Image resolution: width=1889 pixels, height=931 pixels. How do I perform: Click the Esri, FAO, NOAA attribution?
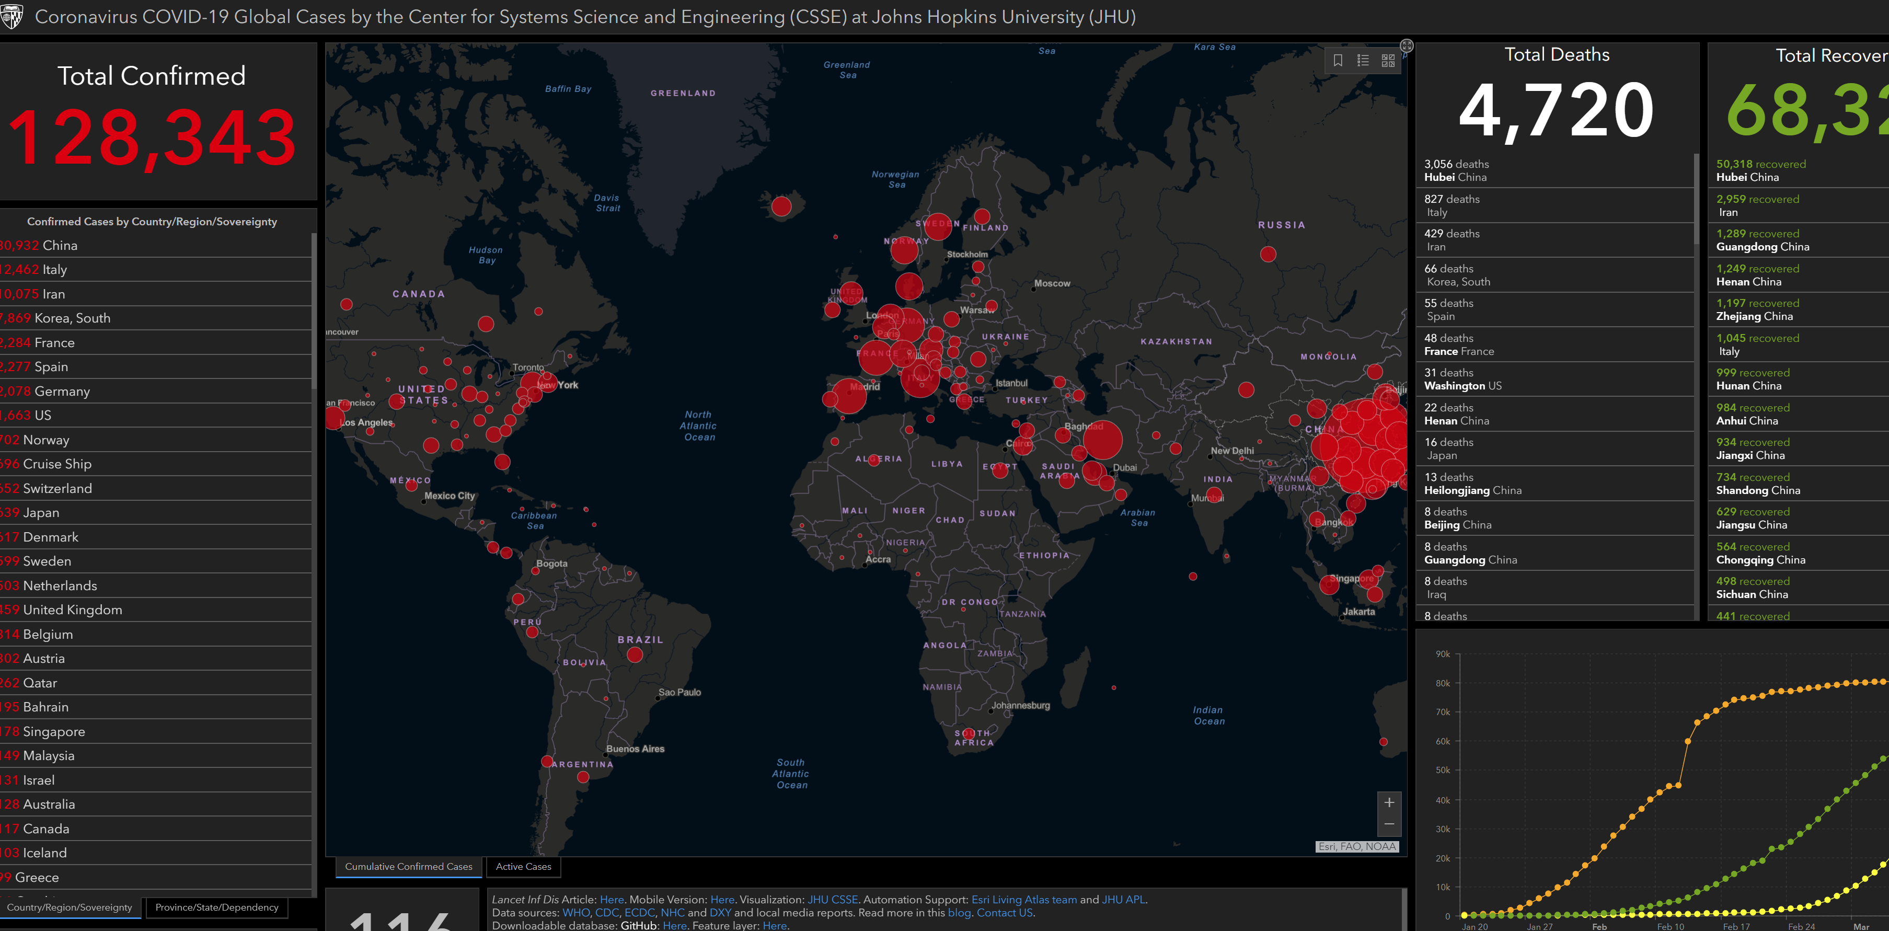tap(1357, 847)
